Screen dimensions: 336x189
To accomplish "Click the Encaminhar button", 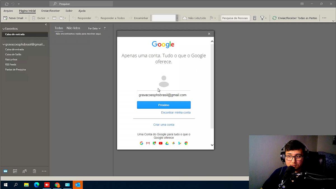I will (138, 18).
